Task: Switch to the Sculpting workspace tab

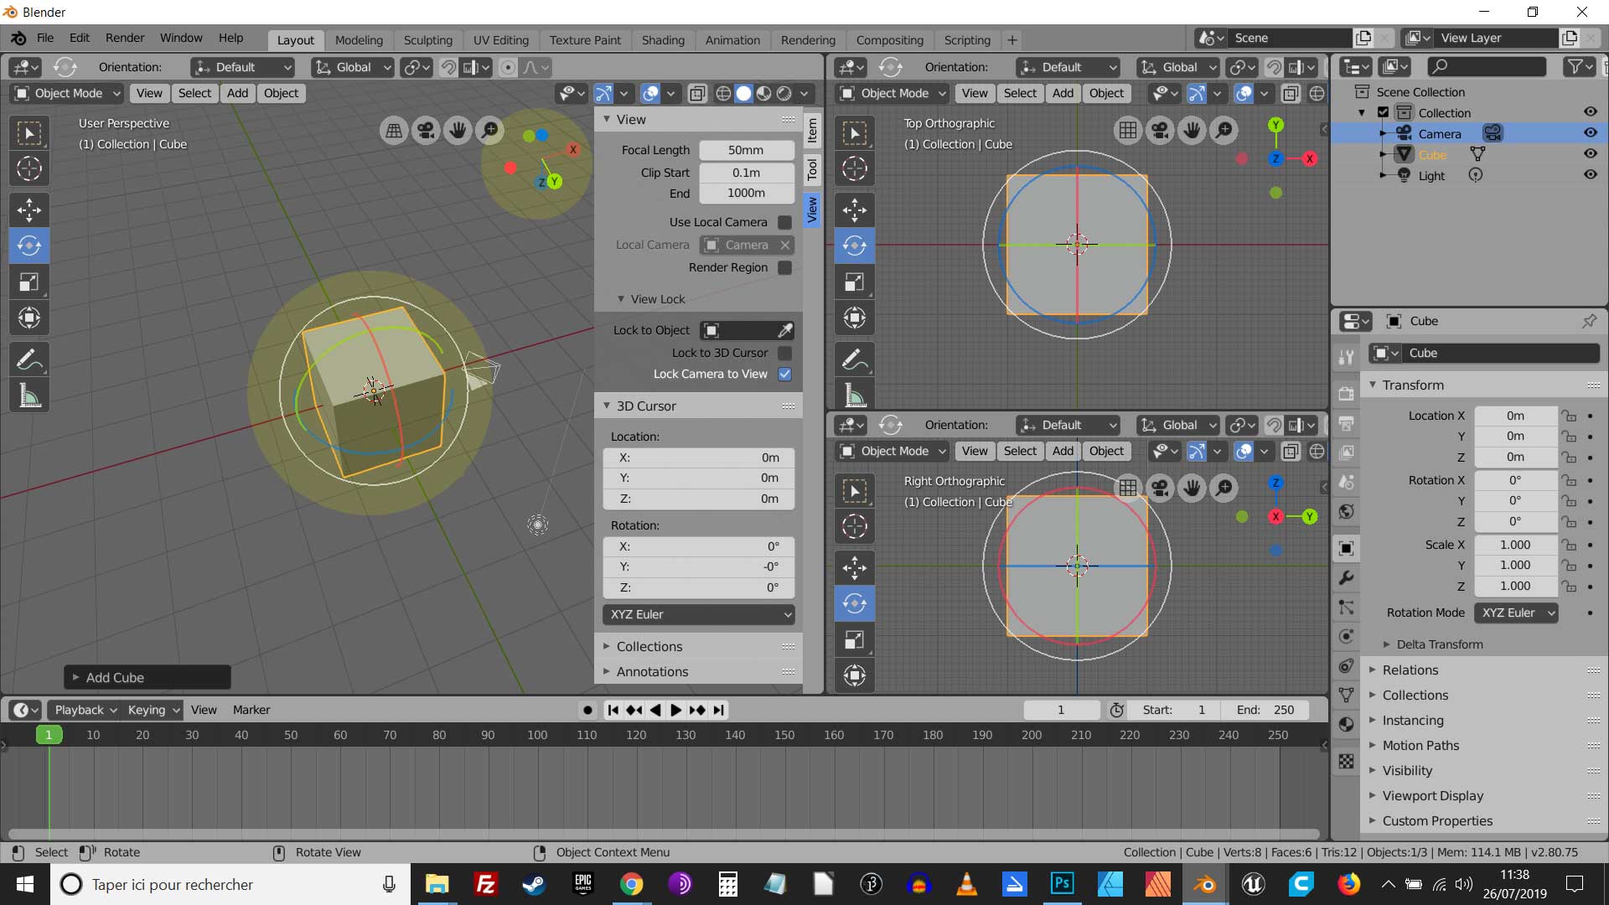Action: tap(427, 40)
